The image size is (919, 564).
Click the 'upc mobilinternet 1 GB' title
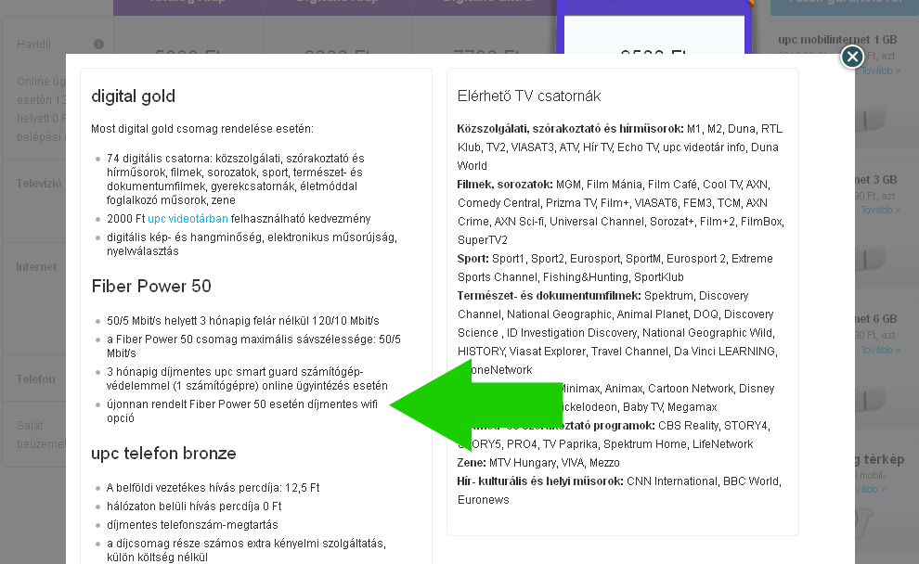point(837,40)
